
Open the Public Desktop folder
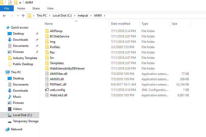pos(23,64)
